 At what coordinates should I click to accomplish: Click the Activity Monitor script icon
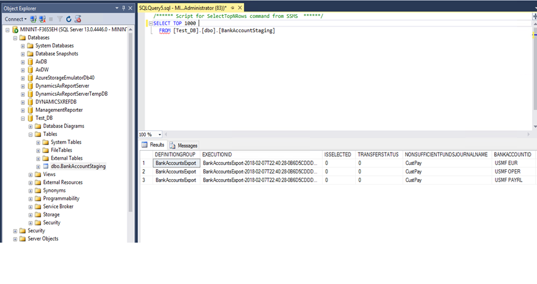point(78,19)
